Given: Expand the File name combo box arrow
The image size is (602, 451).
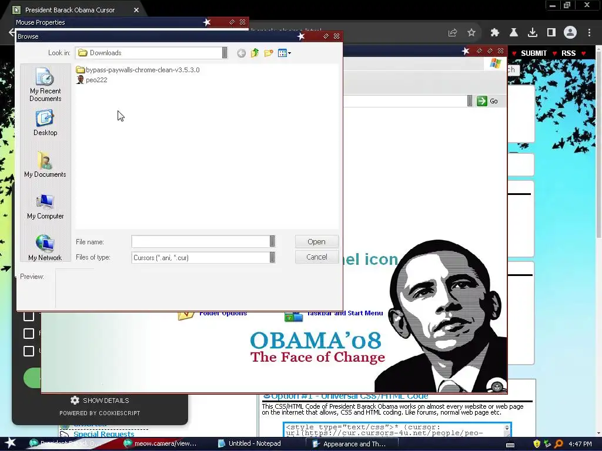Looking at the screenshot, I should pyautogui.click(x=272, y=241).
